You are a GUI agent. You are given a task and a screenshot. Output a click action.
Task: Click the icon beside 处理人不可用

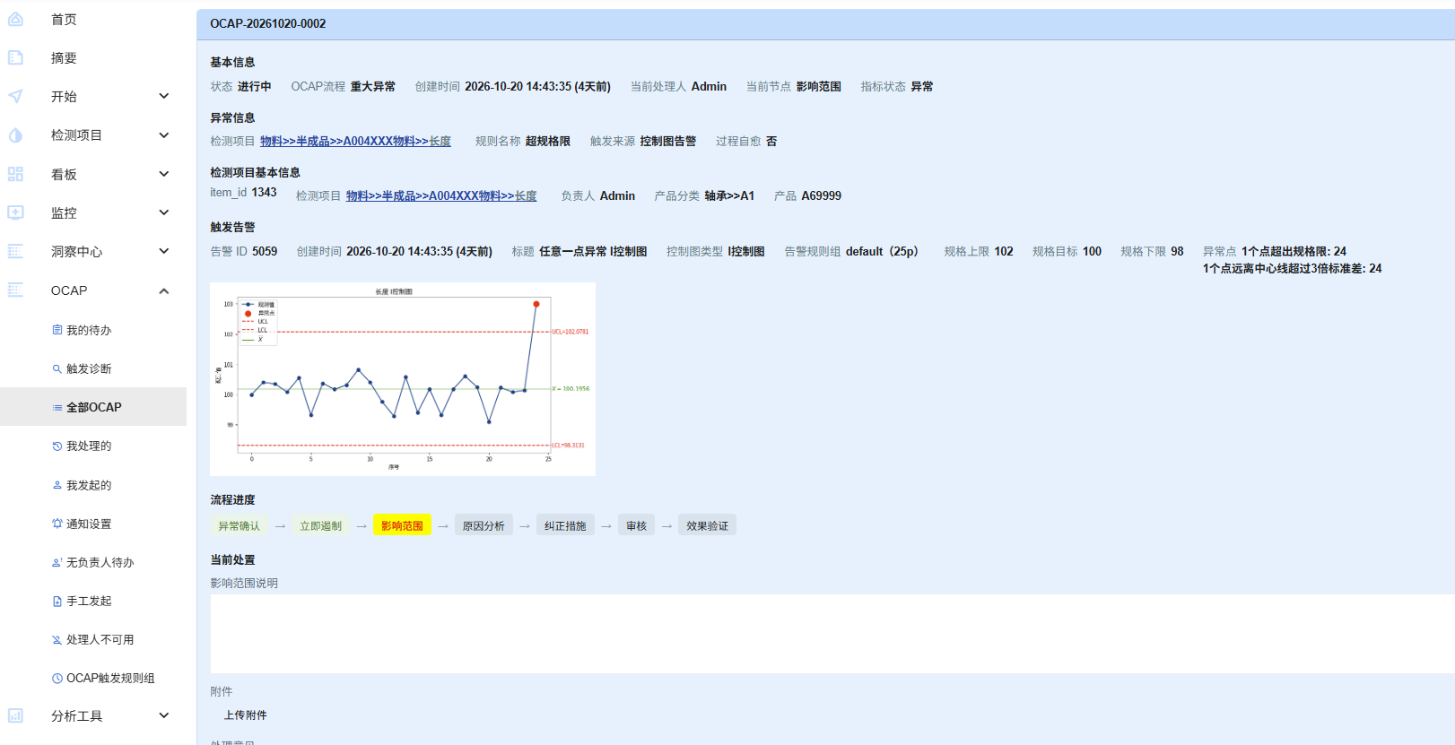(x=57, y=640)
